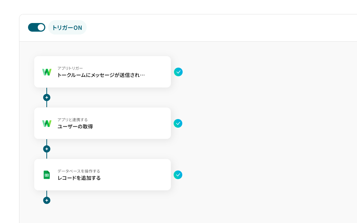Image resolution: width=357 pixels, height=223 pixels.
Task: Add a new step at flow end
Action: [x=47, y=200]
